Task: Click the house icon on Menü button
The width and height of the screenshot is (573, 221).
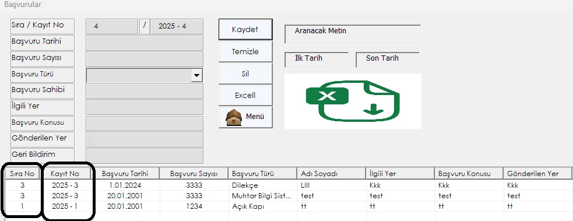Action: (x=234, y=117)
